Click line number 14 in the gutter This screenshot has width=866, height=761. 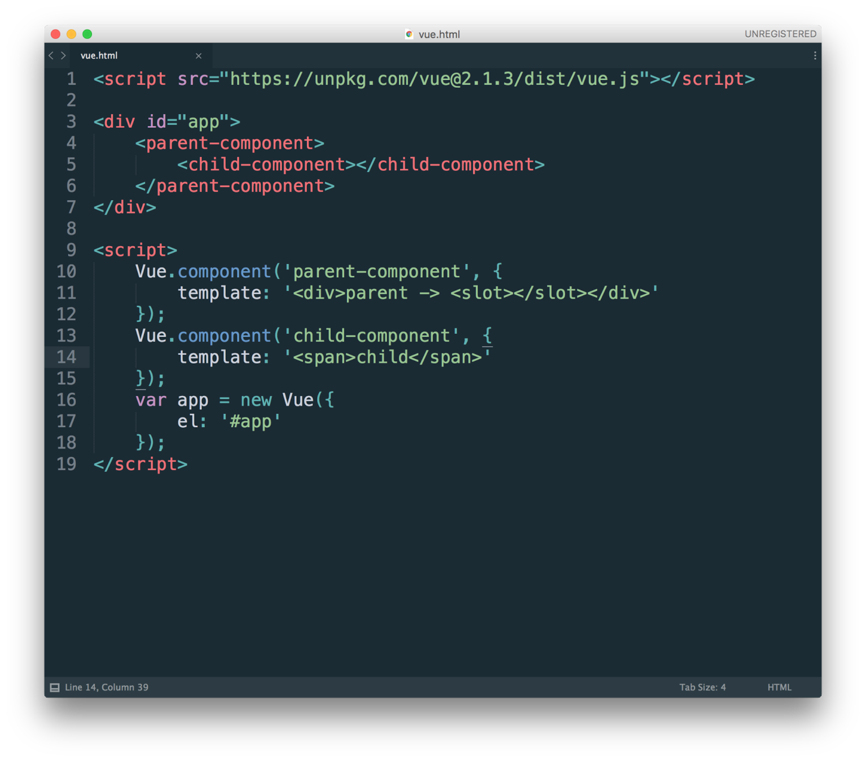66,357
